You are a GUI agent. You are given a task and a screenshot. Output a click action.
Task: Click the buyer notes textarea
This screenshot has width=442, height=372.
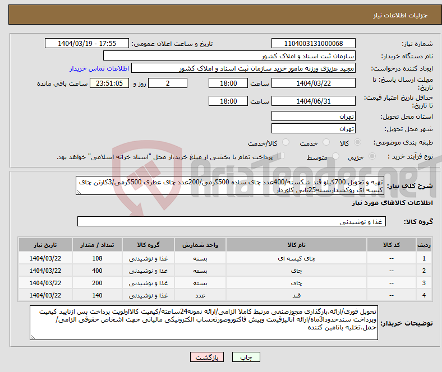click(x=204, y=323)
